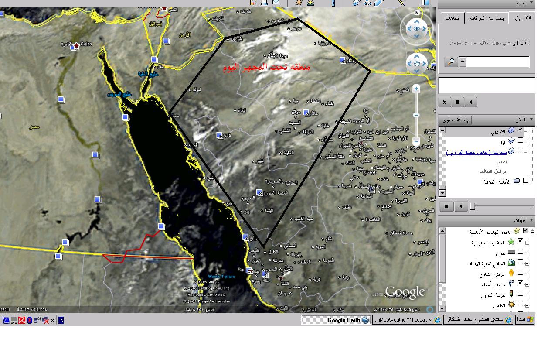558x349 pixels.
Task: Click the traffic light icon of حركة المرور
Action: click(511, 294)
